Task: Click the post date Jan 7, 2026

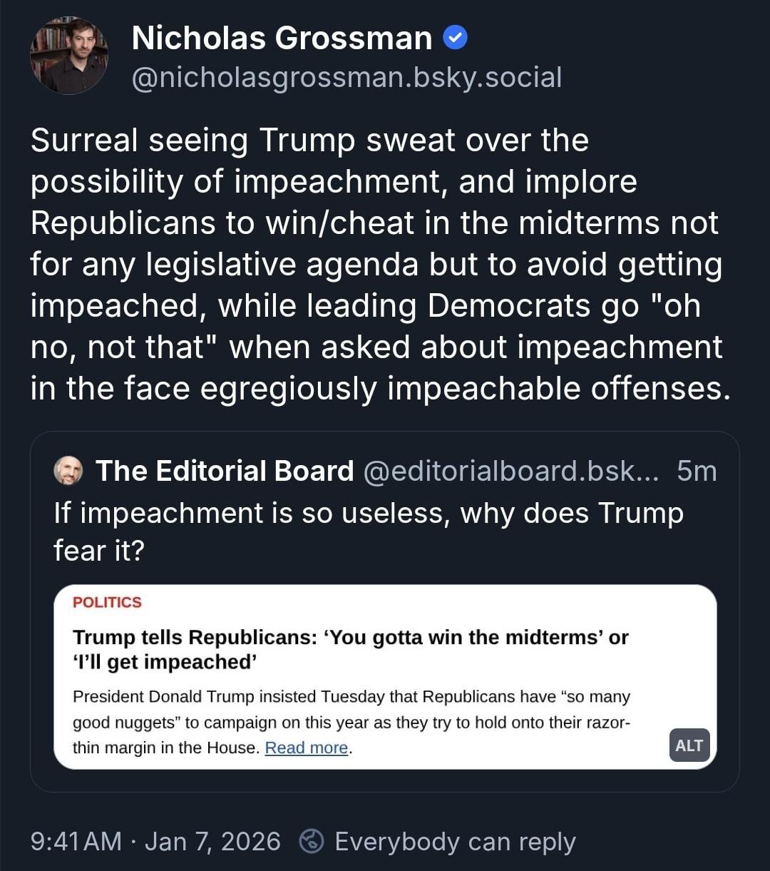Action: [212, 842]
